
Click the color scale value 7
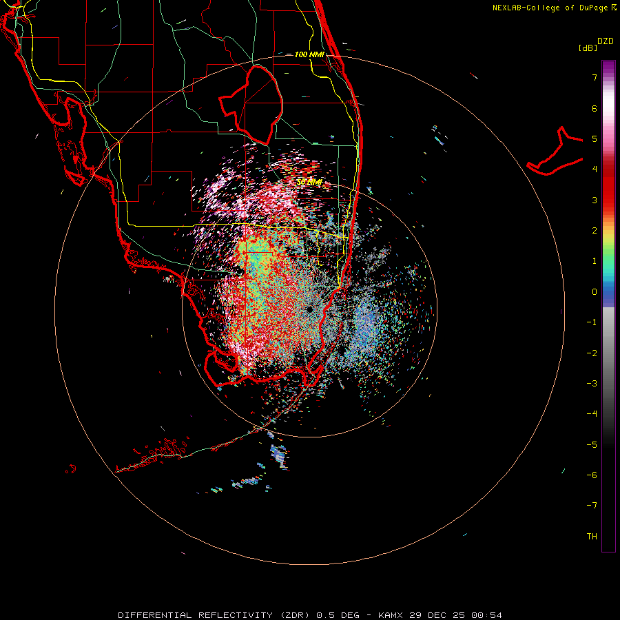(595, 77)
